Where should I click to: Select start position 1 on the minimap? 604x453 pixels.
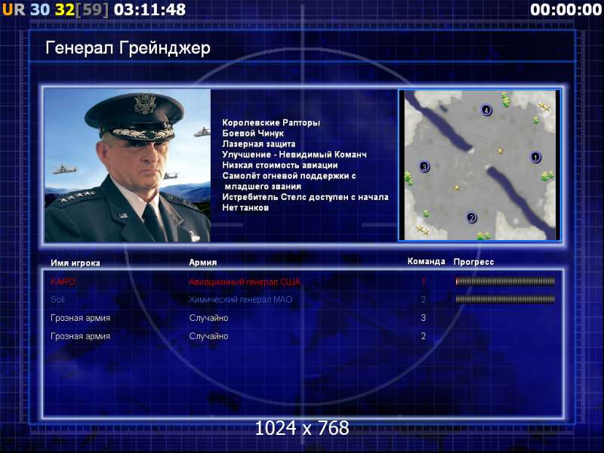click(535, 157)
